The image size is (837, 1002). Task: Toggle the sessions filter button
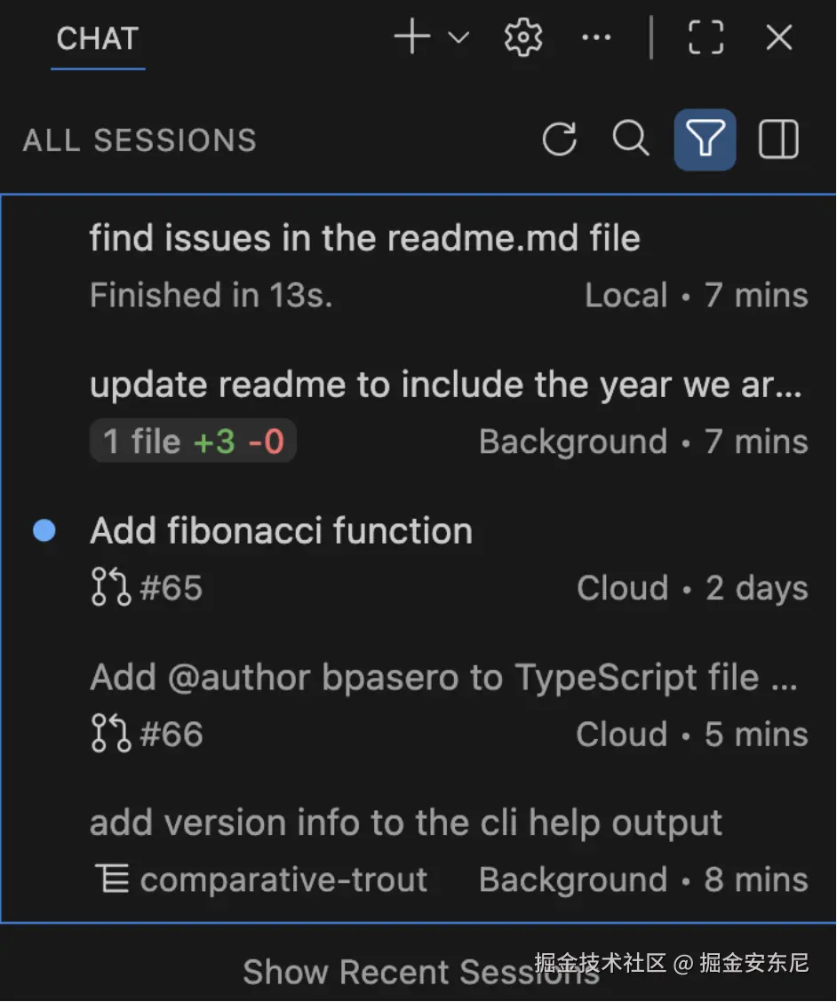(705, 139)
